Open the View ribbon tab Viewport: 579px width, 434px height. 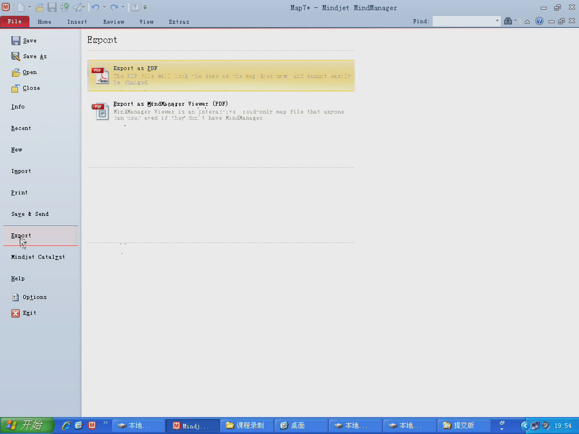click(146, 22)
